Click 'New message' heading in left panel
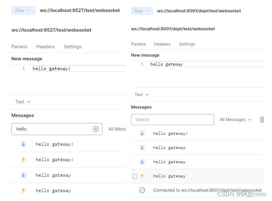Screen dimensions: 272x201 point(27,59)
